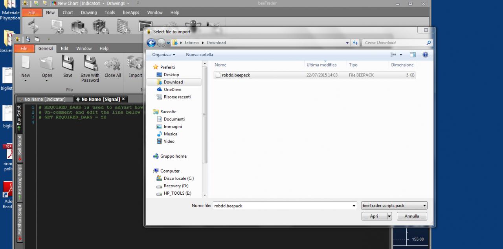Click the Apri button
The width and height of the screenshot is (503, 249).
pos(374,216)
